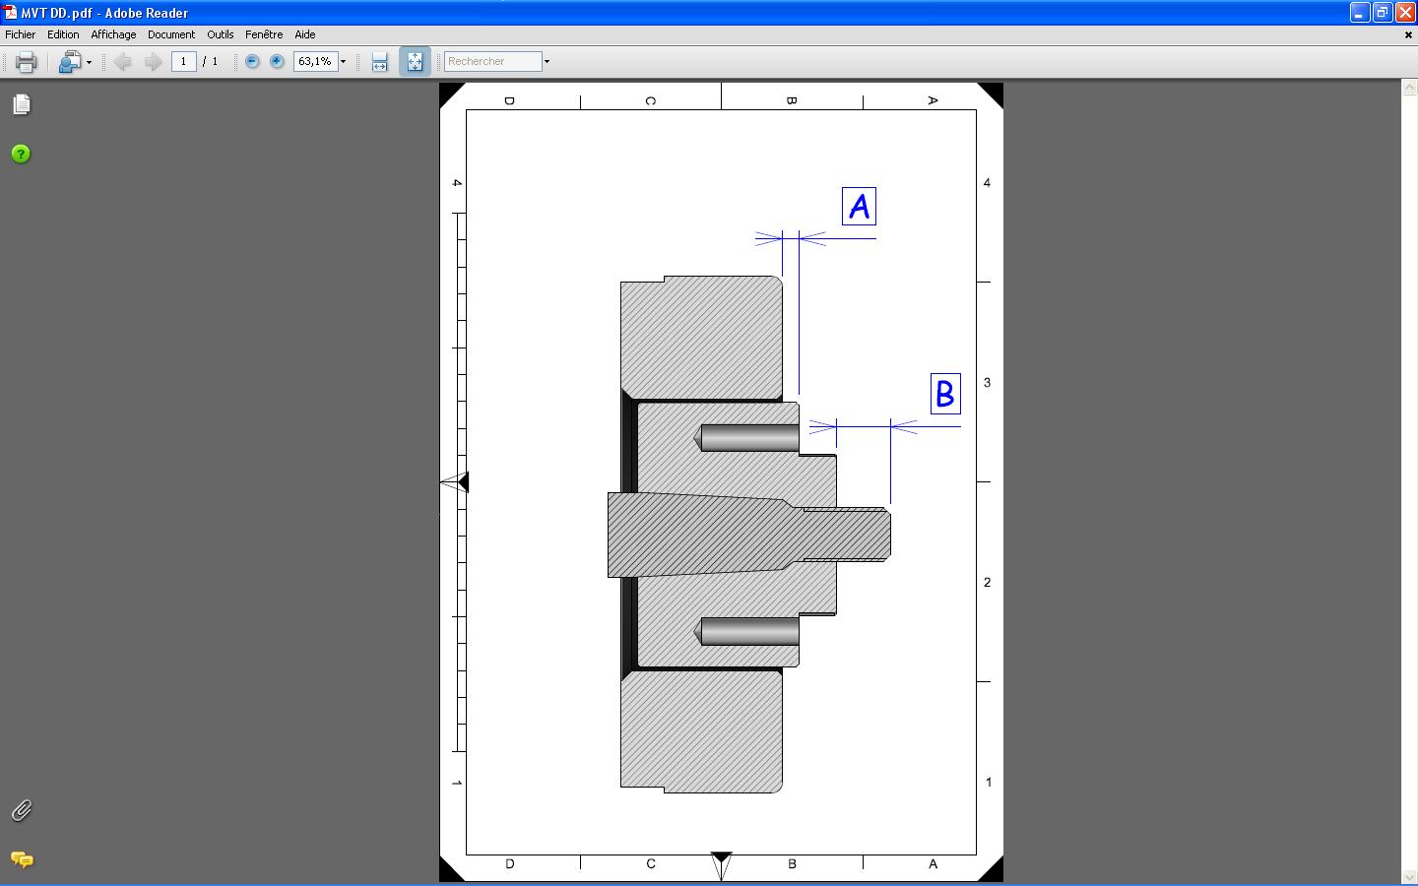The image size is (1418, 886).
Task: Expand the collaboration icon dropdown arrow
Action: [89, 62]
